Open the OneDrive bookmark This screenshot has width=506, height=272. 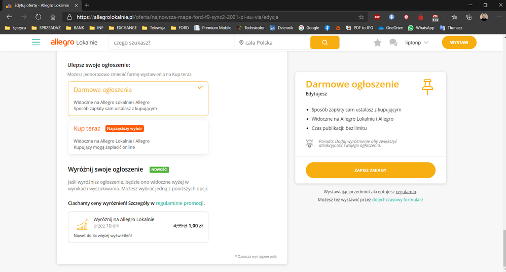(x=390, y=28)
